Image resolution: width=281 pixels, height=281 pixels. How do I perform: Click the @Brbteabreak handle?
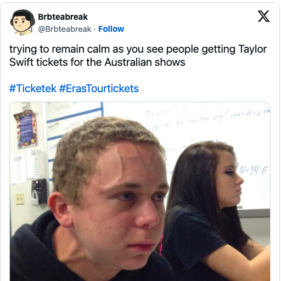[65, 29]
